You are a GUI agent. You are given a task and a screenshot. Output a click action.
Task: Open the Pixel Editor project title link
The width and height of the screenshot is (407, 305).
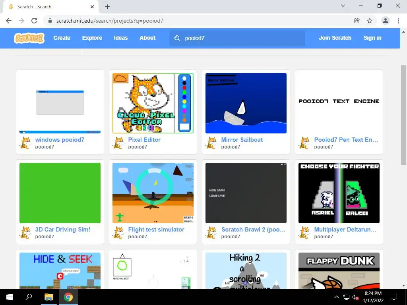[x=144, y=140]
